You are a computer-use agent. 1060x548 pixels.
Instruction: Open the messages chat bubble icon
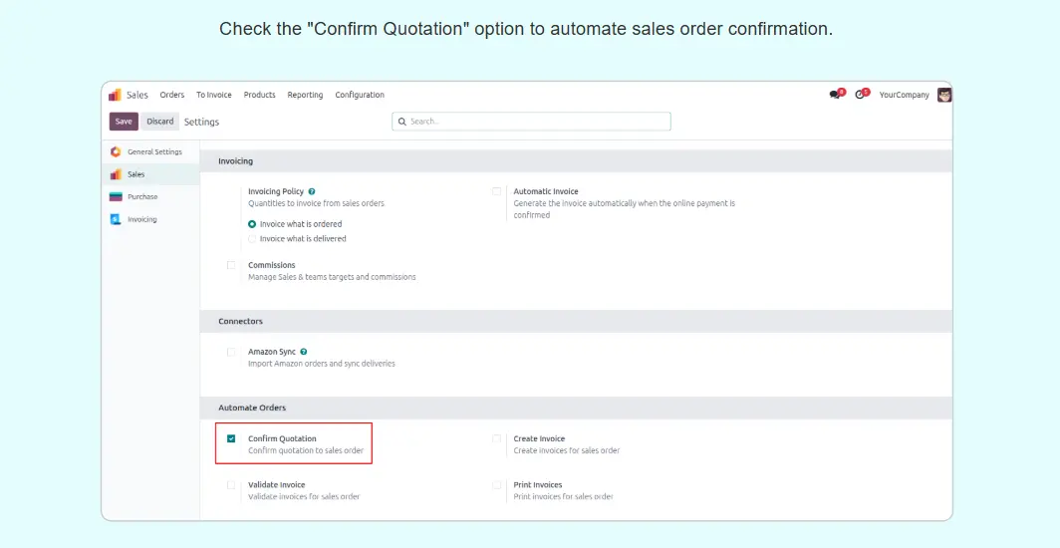pos(835,95)
